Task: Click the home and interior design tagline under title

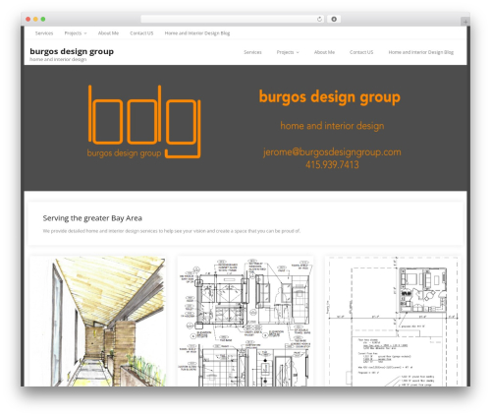Action: click(58, 59)
